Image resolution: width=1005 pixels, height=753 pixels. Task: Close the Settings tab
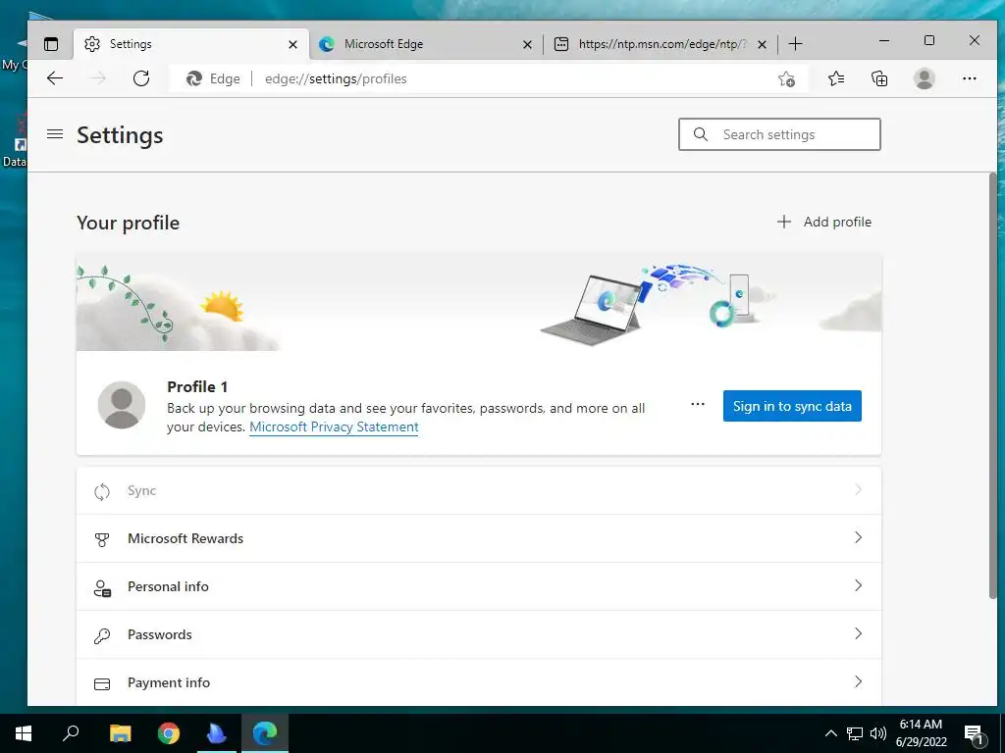[x=292, y=44]
